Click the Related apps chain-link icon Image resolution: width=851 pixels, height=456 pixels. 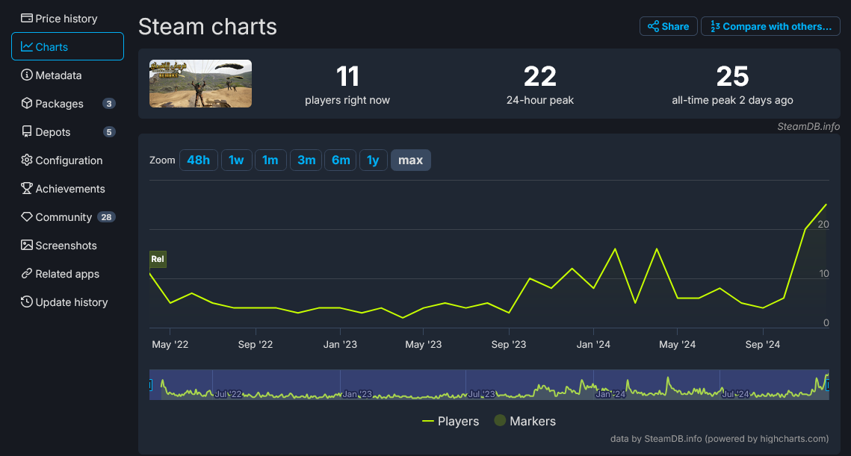pyautogui.click(x=27, y=273)
